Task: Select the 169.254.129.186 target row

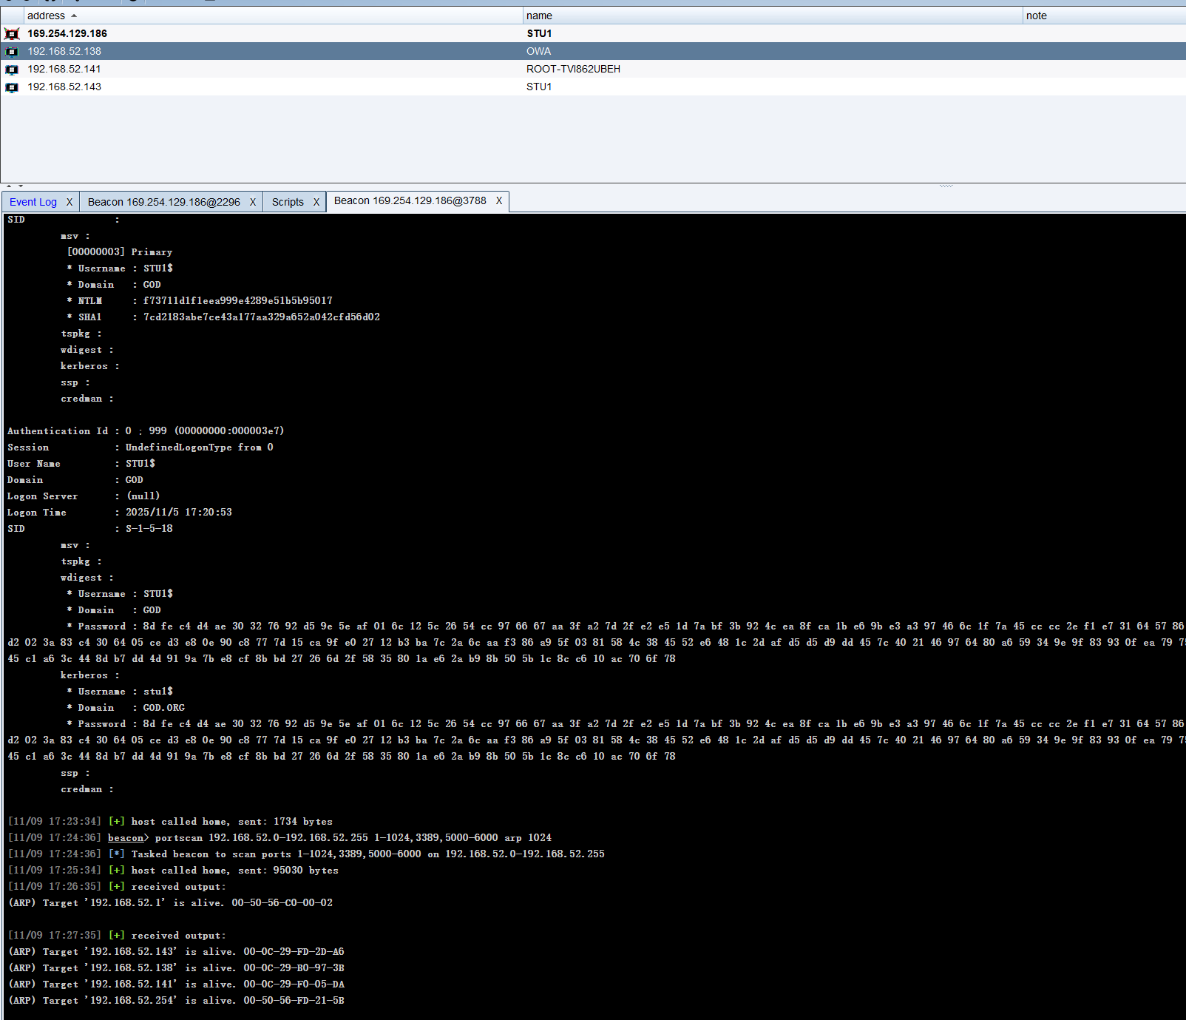Action: point(593,33)
